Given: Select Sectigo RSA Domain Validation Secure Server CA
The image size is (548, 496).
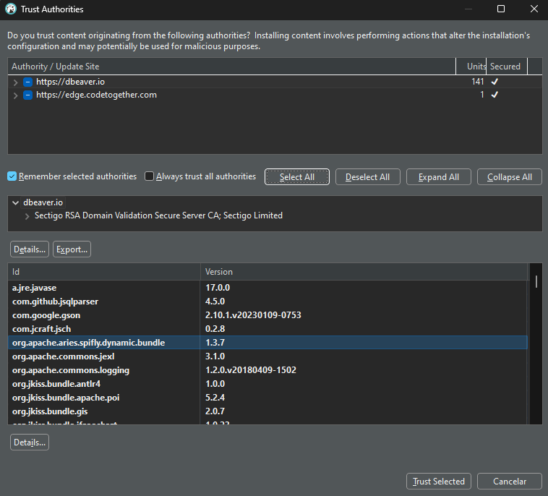Looking at the screenshot, I should tap(158, 215).
